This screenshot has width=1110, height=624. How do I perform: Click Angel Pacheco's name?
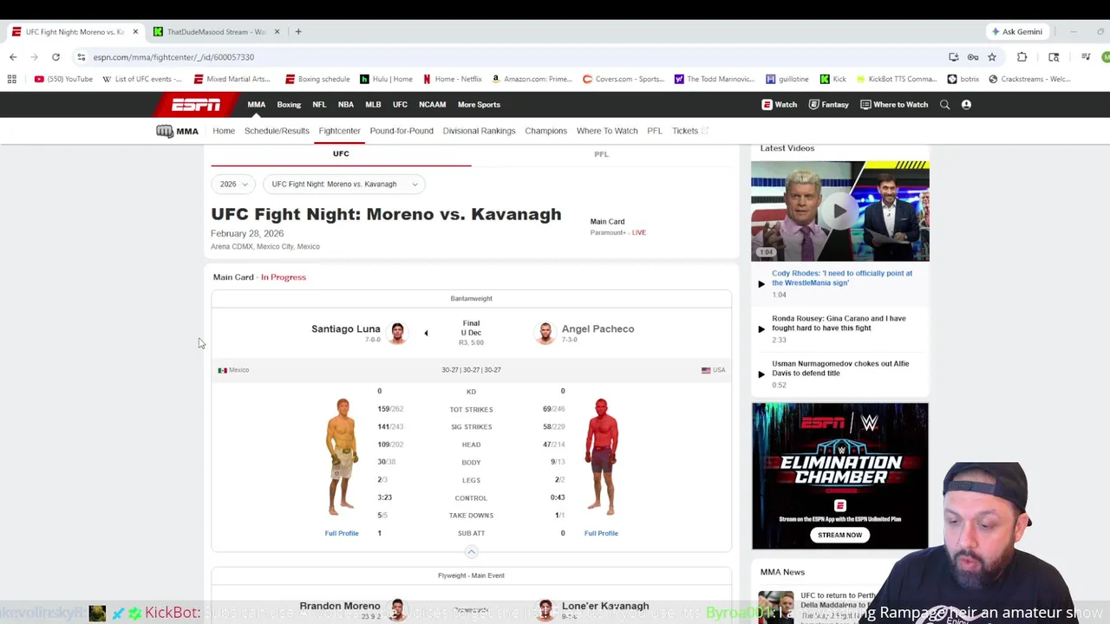point(597,329)
